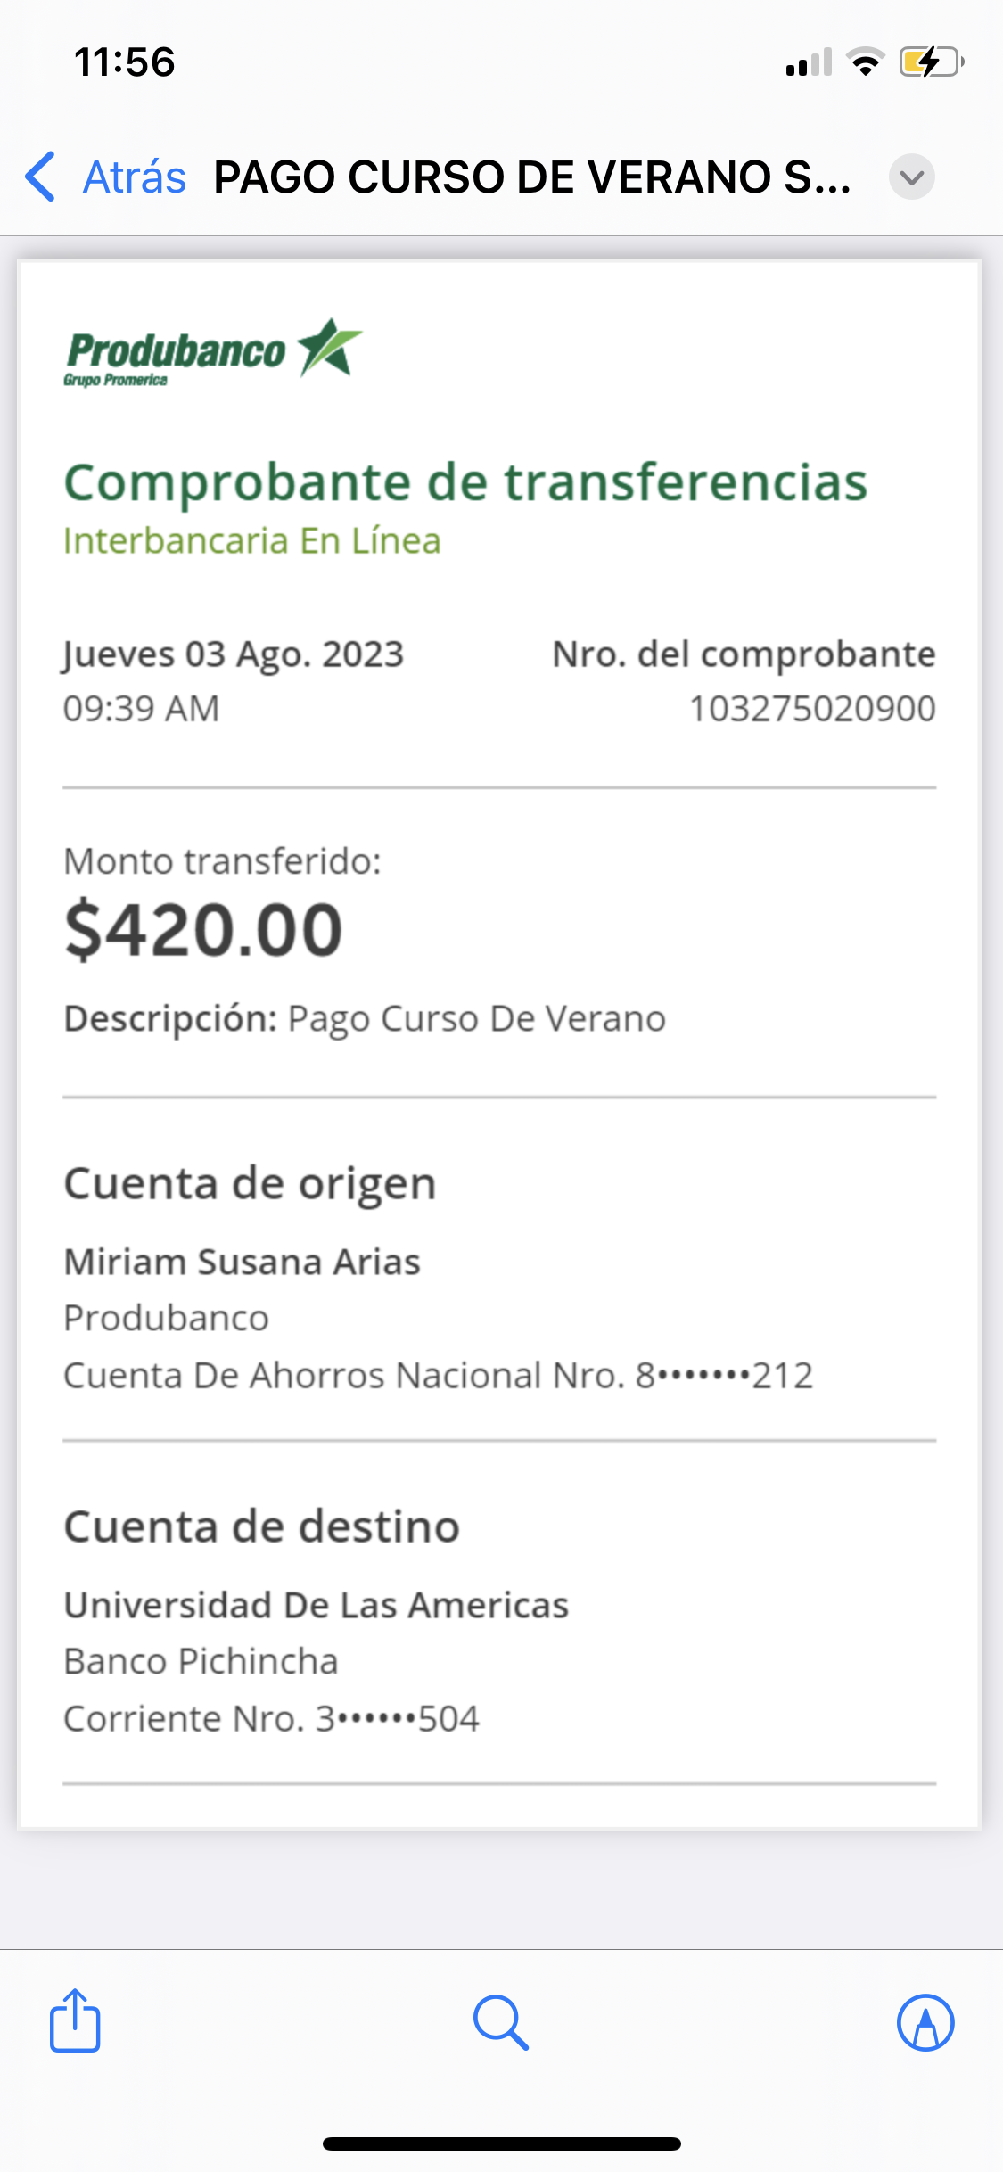Image resolution: width=1003 pixels, height=2172 pixels.
Task: Tap the $420.00 transferred amount
Action: (203, 930)
